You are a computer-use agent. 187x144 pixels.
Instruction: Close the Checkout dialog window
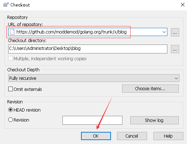(x=183, y=5)
